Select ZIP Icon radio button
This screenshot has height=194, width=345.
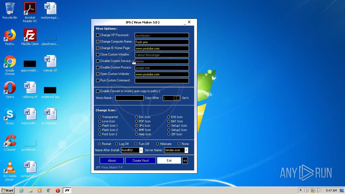click(169, 134)
